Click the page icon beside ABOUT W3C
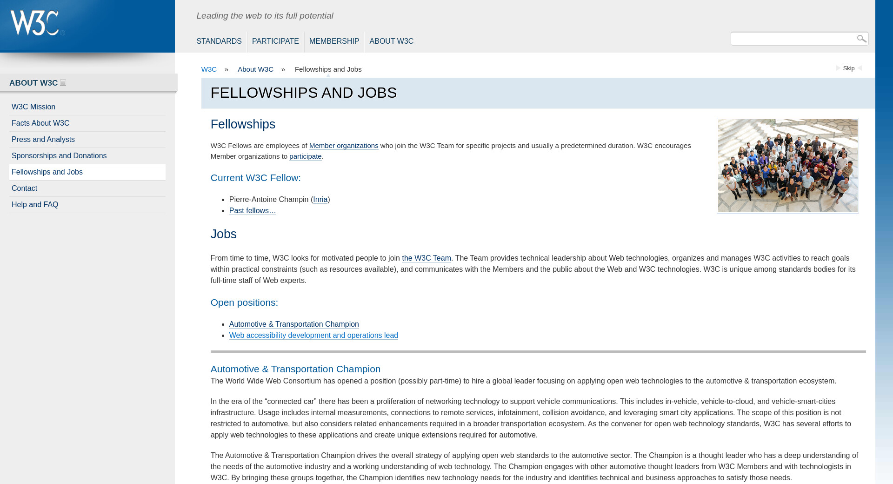 pyautogui.click(x=63, y=83)
